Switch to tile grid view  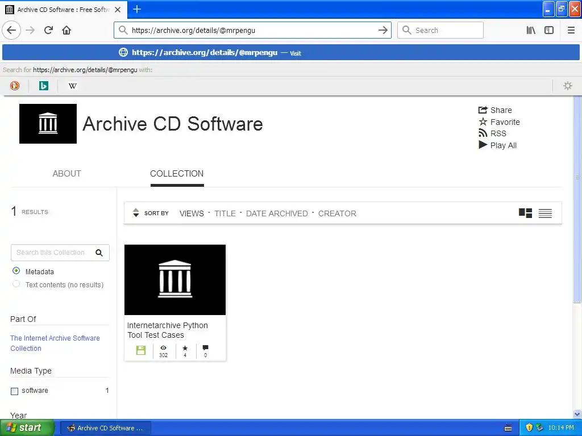coord(525,213)
